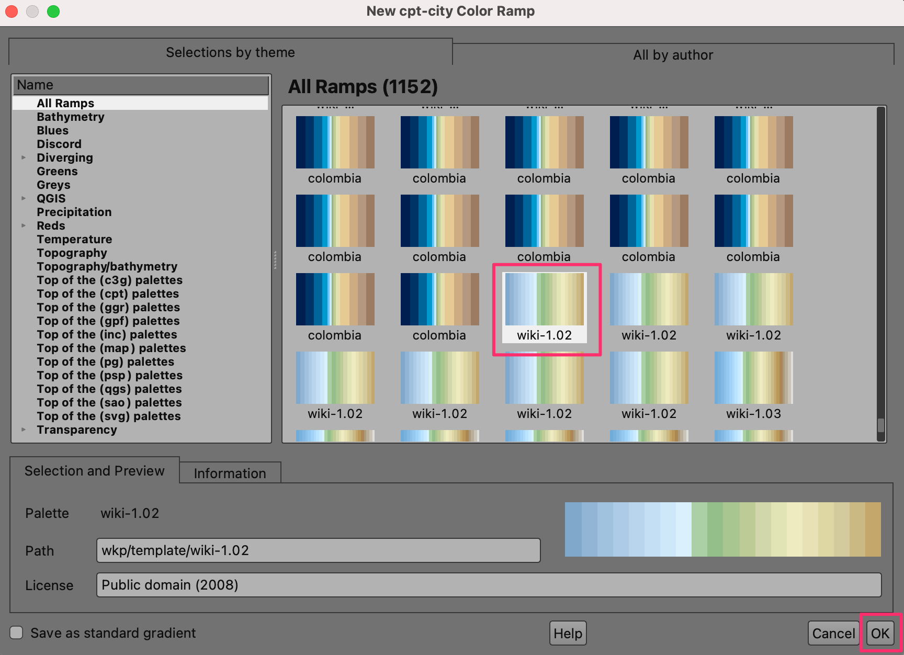Select Bathymetry in the theme list

pyautogui.click(x=71, y=117)
